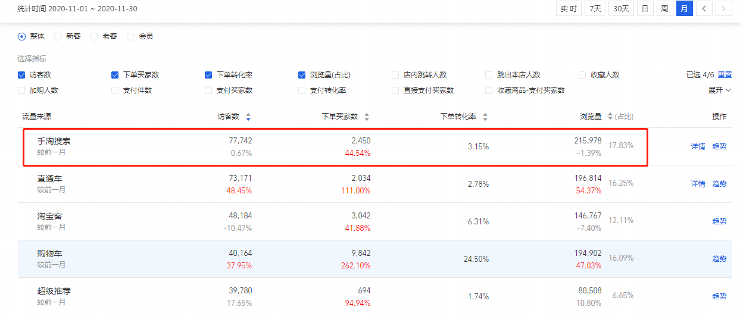Image resolution: width=740 pixels, height=313 pixels.
Task: Click conversion rate 24.50%
Action: pos(476,259)
